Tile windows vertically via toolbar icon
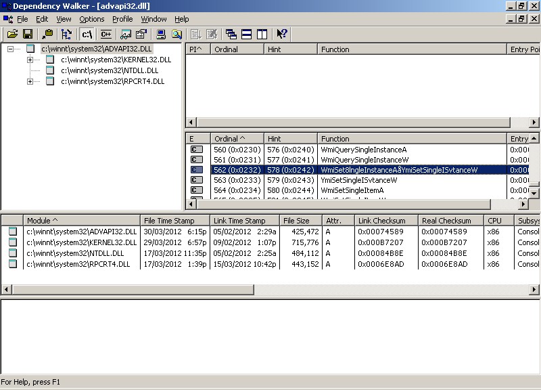541x390 pixels. pos(262,34)
